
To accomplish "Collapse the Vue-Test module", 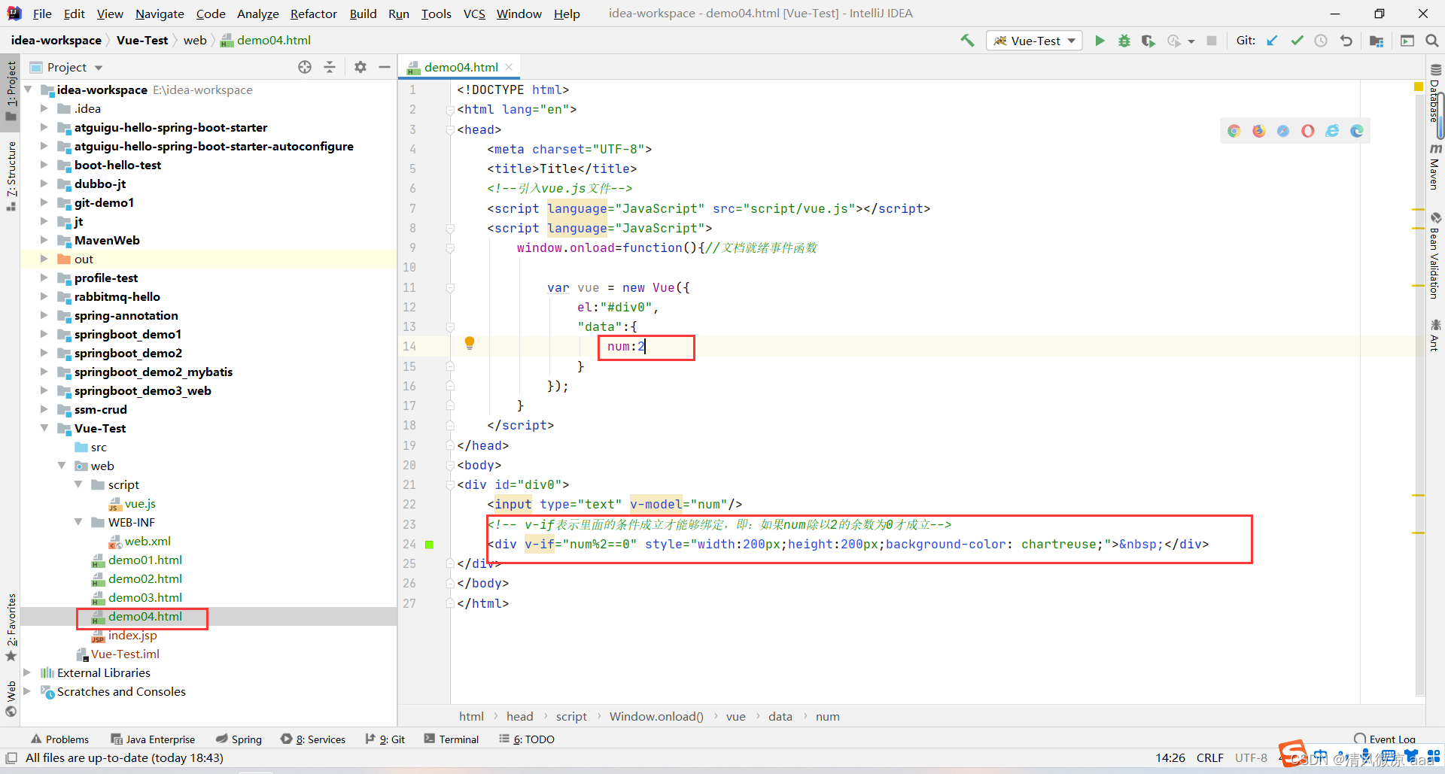I will (44, 428).
